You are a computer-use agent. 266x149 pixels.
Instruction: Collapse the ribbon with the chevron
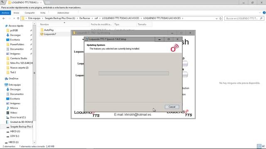[260, 13]
